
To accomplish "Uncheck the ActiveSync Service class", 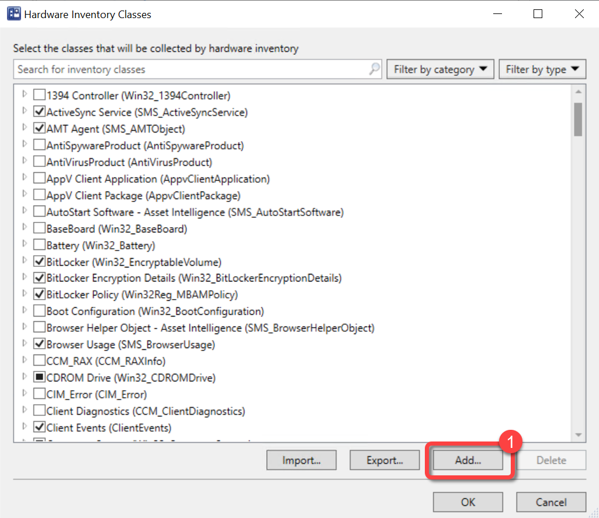I will coord(39,112).
